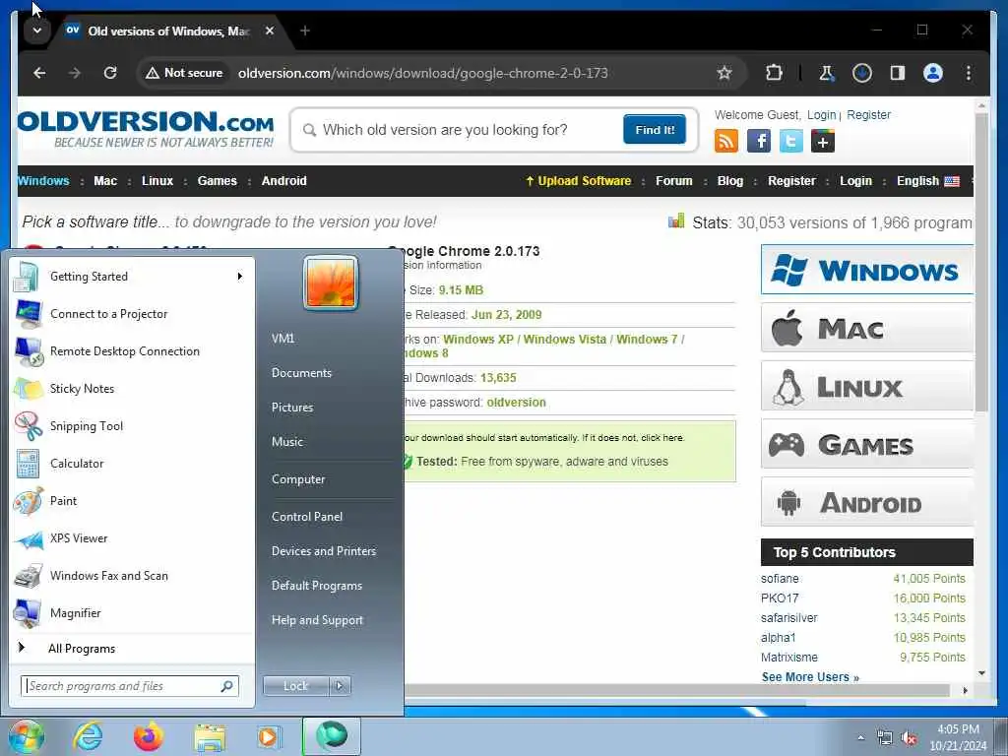Click the page vertical scrollbar
Viewport: 1008px width, 756px height.
(981, 263)
